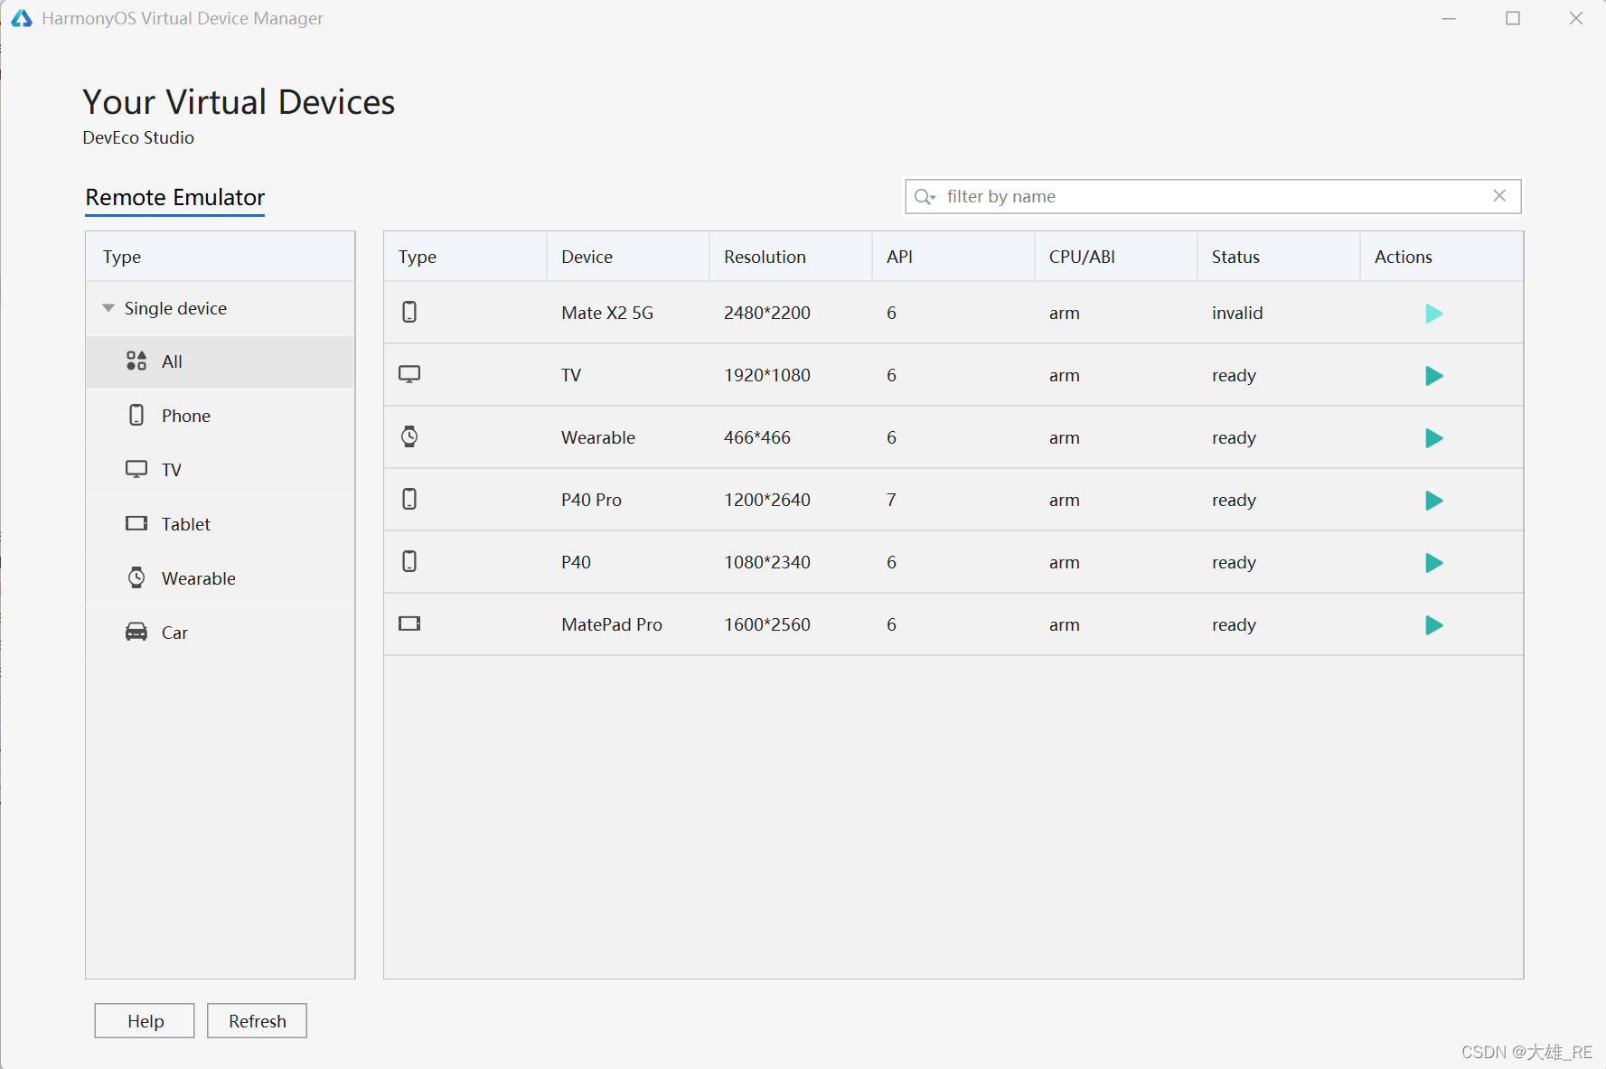Click phone type icon in P40 Pro row
This screenshot has height=1069, width=1606.
[x=409, y=499]
